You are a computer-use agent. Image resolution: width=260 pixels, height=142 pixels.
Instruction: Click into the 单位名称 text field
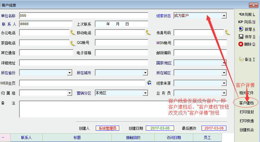[83, 16]
